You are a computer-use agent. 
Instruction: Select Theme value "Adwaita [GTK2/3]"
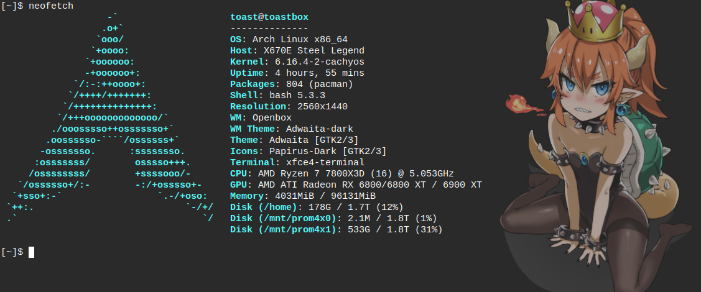tap(314, 140)
